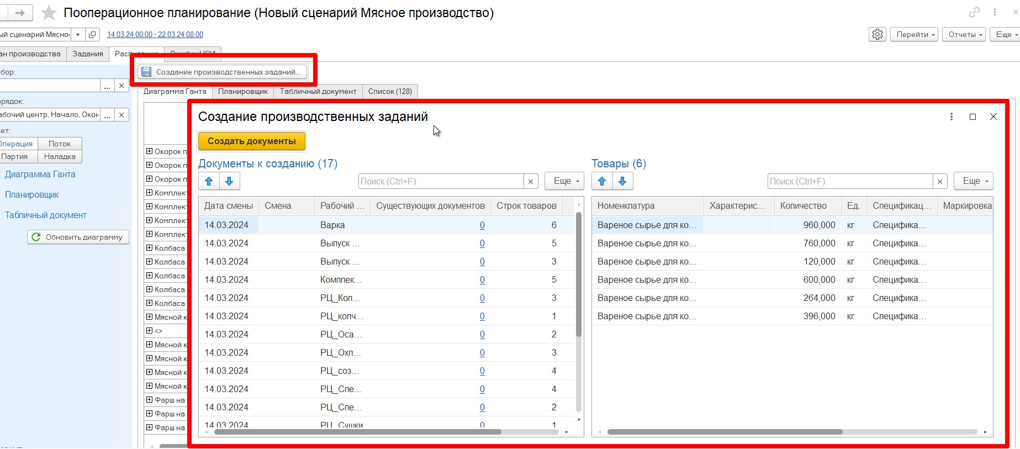Open the settings gear icon

coord(877,34)
